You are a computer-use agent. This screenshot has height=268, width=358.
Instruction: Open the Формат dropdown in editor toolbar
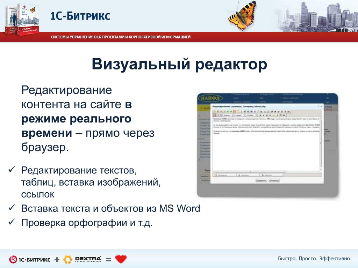[229, 115]
